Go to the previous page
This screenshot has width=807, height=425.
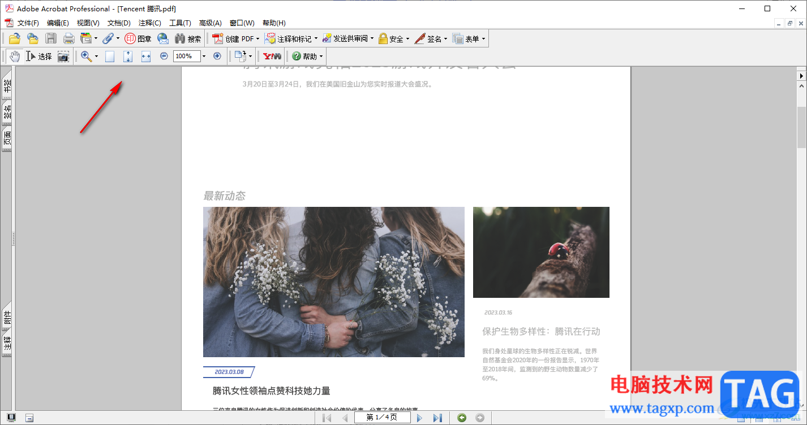[345, 418]
